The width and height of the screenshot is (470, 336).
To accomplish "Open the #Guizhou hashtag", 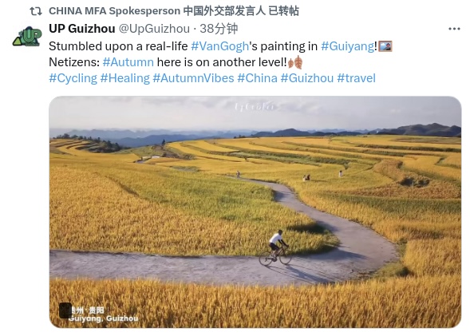I will pyautogui.click(x=307, y=78).
